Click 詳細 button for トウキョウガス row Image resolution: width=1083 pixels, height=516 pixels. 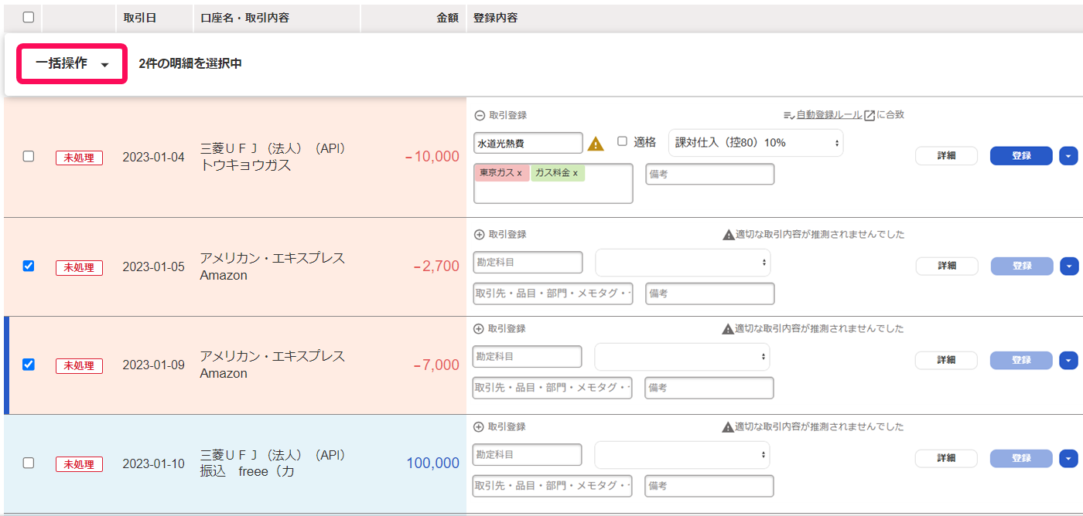(x=946, y=156)
